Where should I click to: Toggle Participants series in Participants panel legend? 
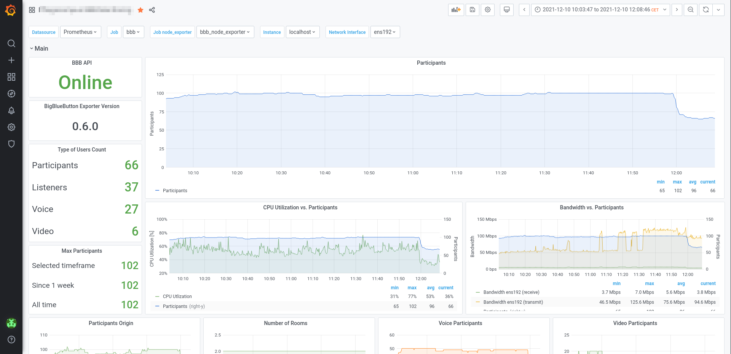[x=175, y=191]
